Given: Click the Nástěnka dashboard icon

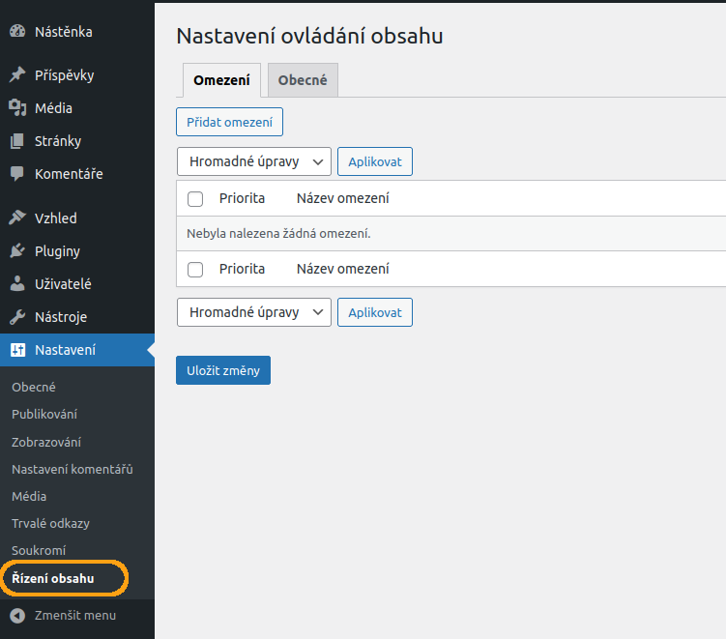Looking at the screenshot, I should coord(17,32).
